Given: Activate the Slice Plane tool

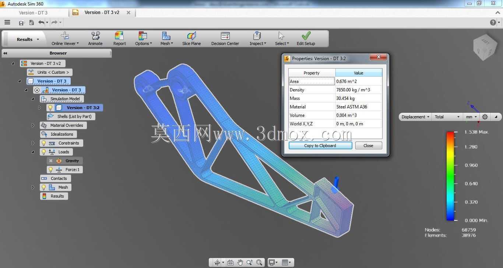Looking at the screenshot, I should [x=191, y=39].
